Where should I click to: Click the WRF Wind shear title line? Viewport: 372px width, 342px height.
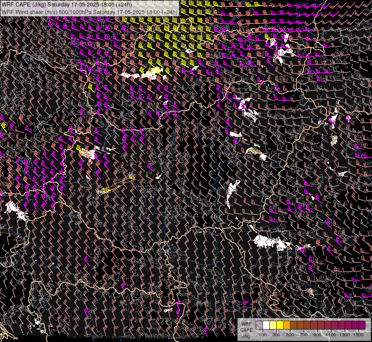(x=89, y=12)
